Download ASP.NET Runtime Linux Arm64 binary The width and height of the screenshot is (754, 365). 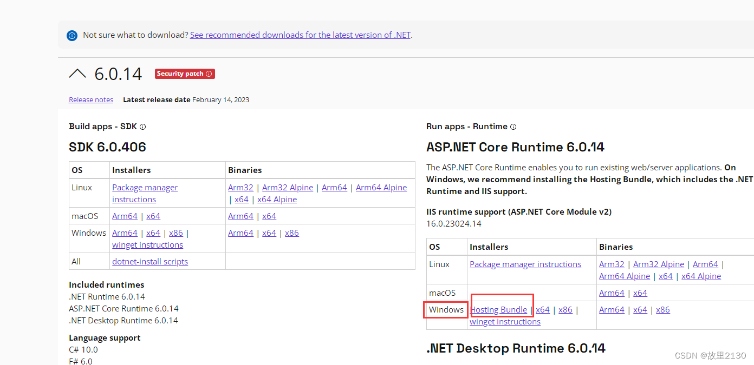[705, 264]
